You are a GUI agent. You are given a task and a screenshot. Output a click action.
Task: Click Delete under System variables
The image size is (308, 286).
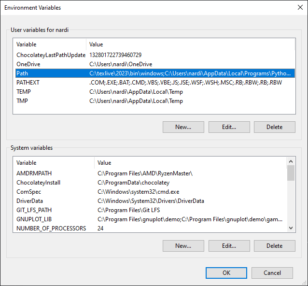click(x=274, y=246)
